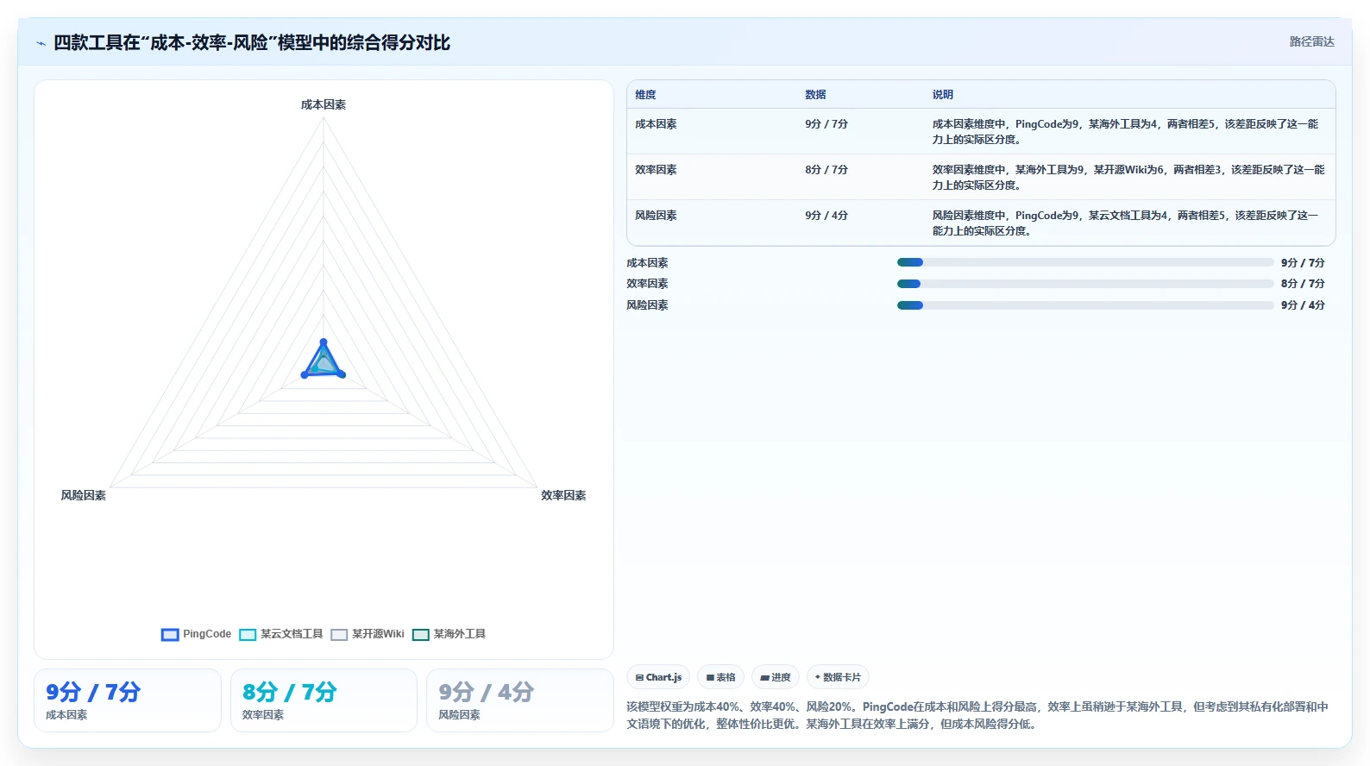Image resolution: width=1370 pixels, height=766 pixels.
Task: Select the 成本因素 table cell
Action: tap(656, 124)
